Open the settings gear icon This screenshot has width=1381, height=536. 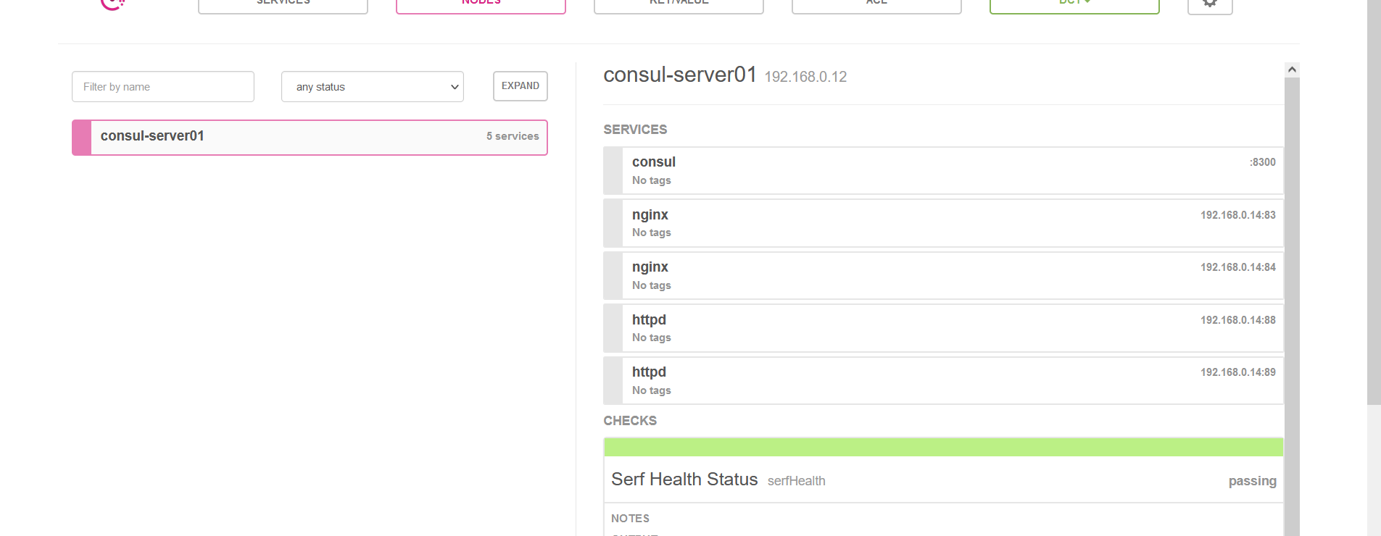pyautogui.click(x=1209, y=4)
